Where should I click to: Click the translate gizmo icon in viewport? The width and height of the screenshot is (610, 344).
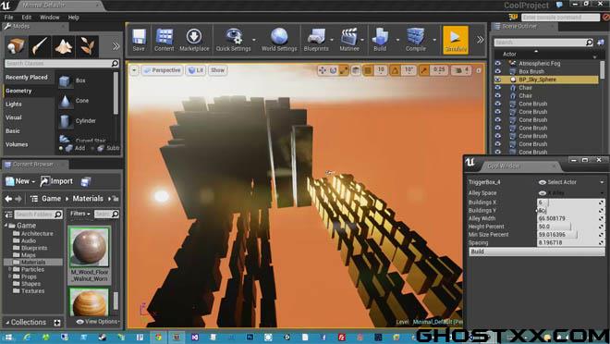click(323, 70)
